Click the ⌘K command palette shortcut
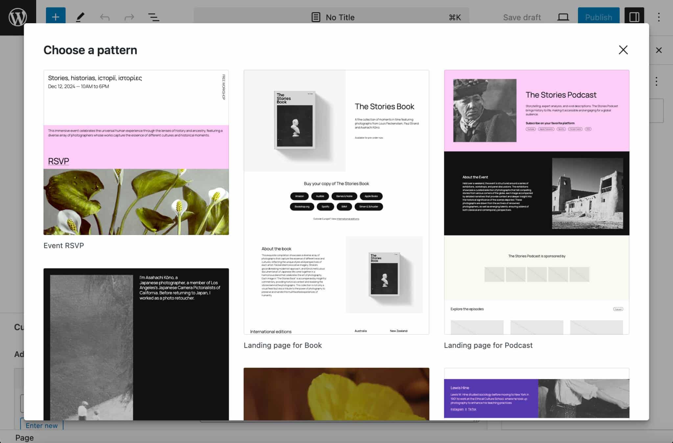This screenshot has width=673, height=443. [454, 17]
